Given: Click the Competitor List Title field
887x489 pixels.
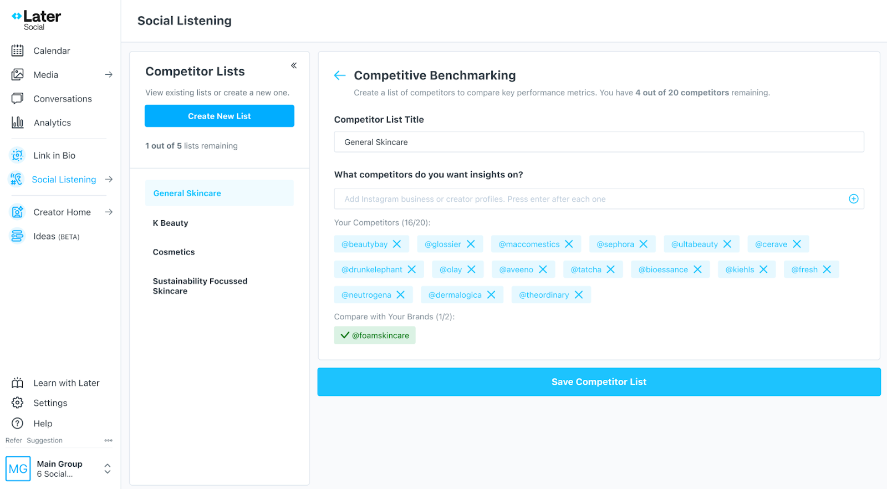Looking at the screenshot, I should click(599, 142).
